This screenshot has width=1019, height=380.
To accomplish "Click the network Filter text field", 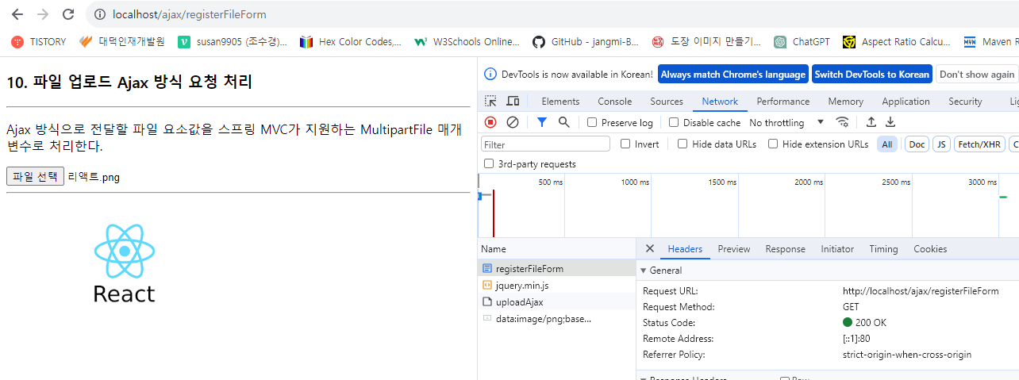I will (546, 144).
